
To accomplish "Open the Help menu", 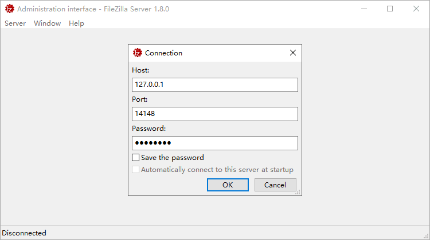I will [76, 23].
